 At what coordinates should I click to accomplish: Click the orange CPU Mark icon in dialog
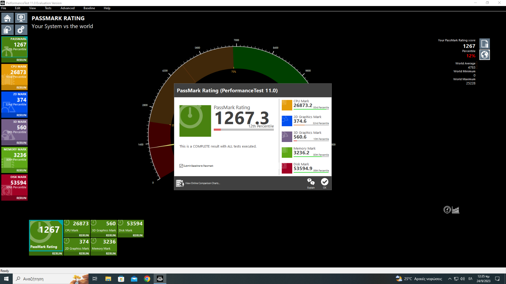[x=287, y=105]
